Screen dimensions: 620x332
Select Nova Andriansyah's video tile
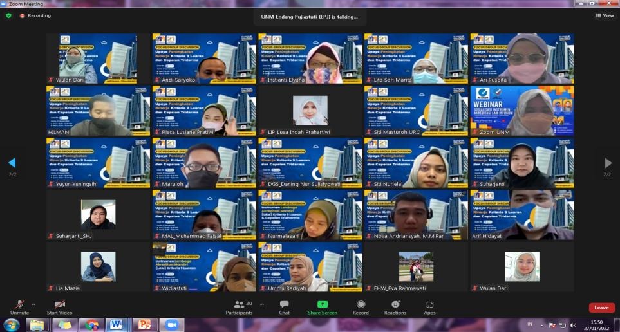[416, 214]
